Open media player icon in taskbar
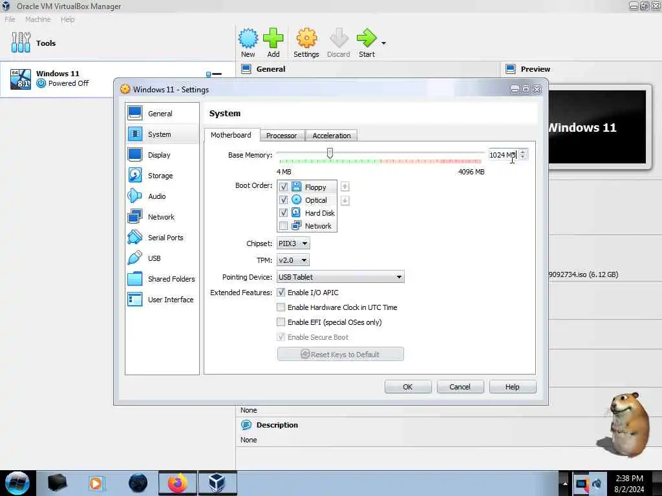The image size is (662, 496). [96, 483]
